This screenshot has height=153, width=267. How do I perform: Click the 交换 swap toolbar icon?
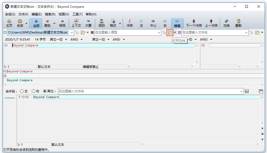tap(226, 23)
